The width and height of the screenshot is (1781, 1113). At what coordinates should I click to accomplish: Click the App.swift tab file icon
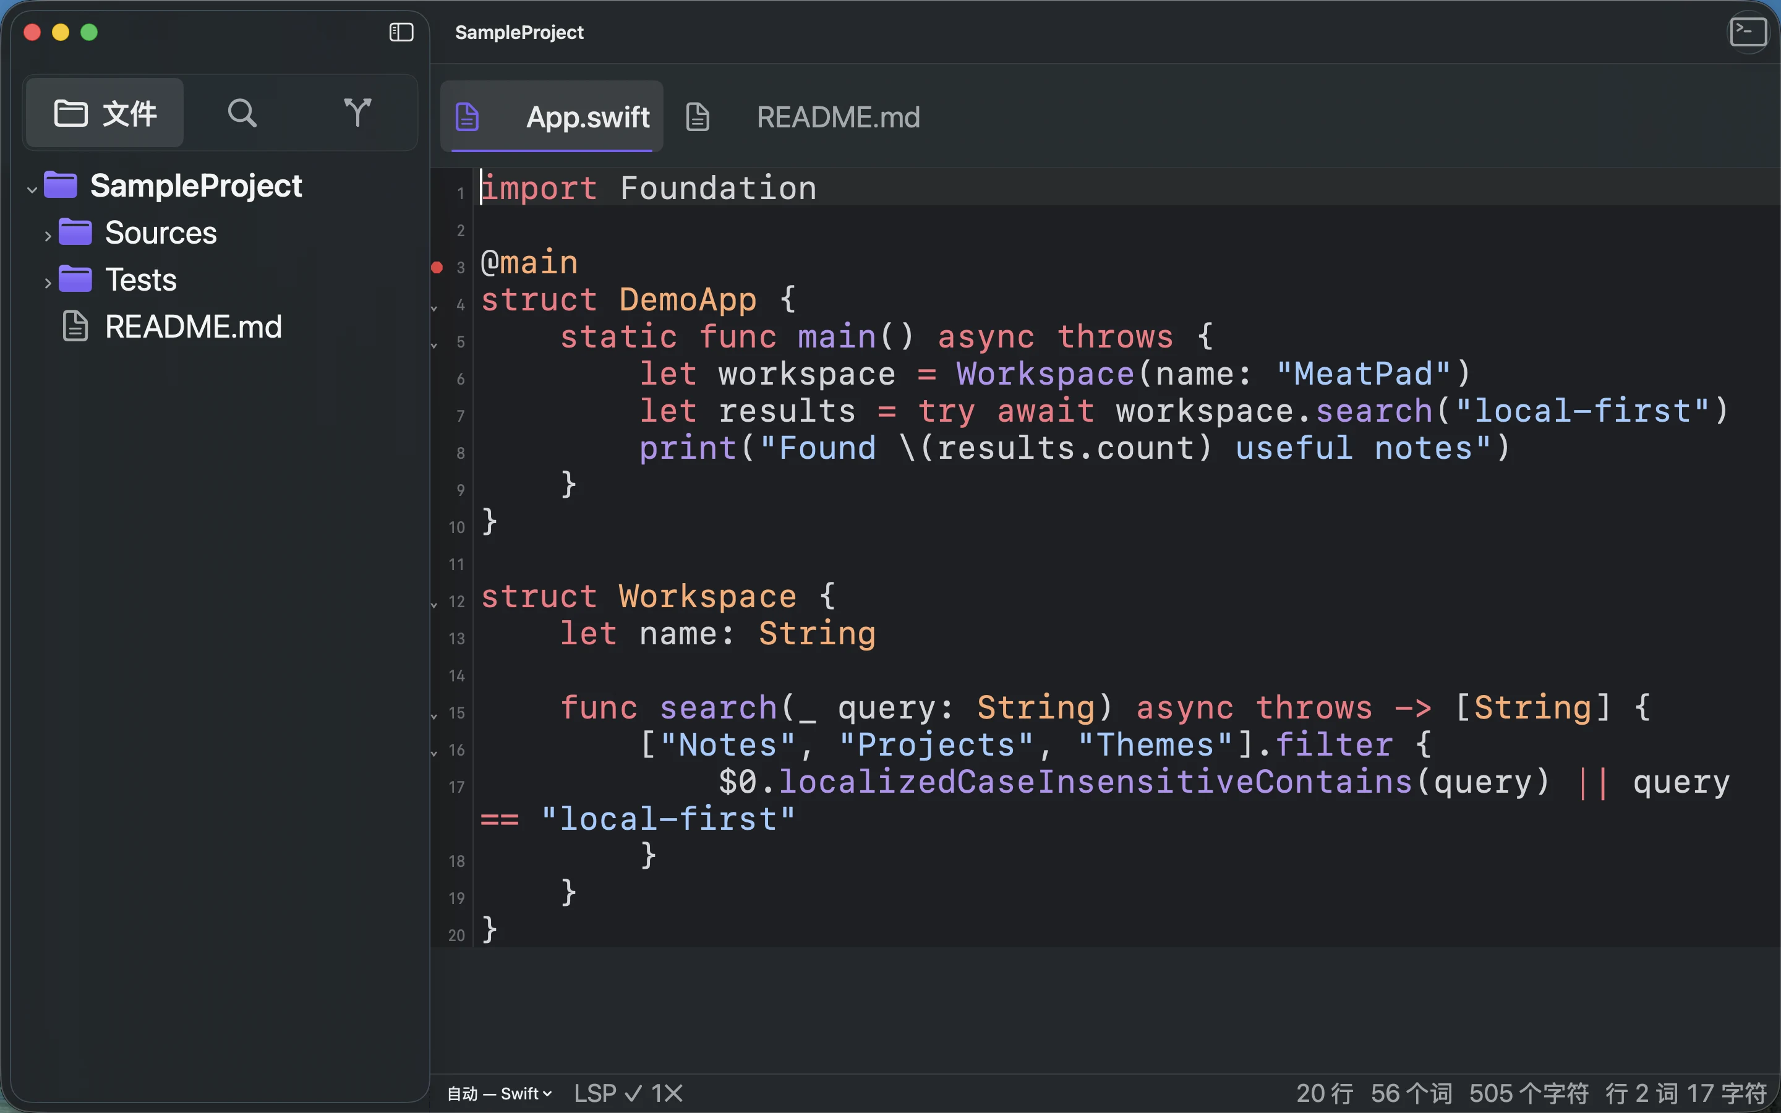click(x=468, y=117)
